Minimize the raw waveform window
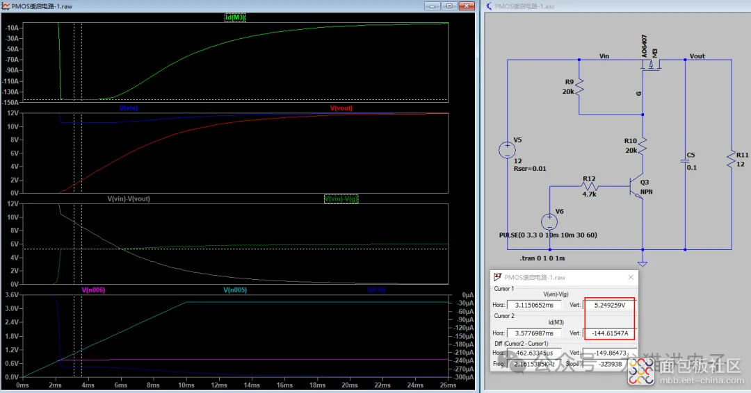751x393 pixels. [432, 6]
